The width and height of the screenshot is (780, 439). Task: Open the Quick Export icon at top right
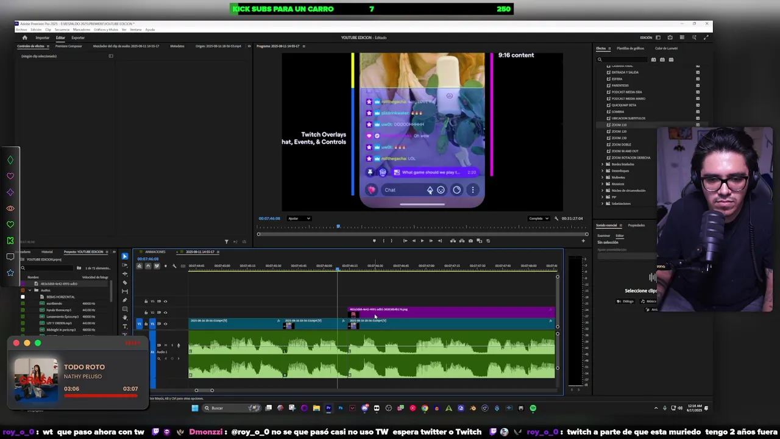pyautogui.click(x=670, y=37)
